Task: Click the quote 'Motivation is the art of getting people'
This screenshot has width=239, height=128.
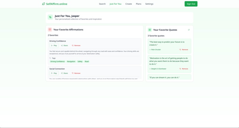Action: tap(169, 61)
